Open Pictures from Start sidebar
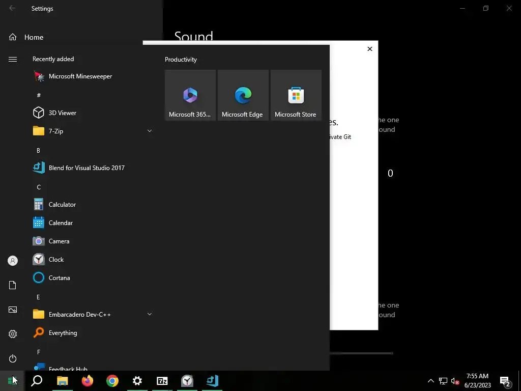Screen dimensions: 521x391 (13, 310)
